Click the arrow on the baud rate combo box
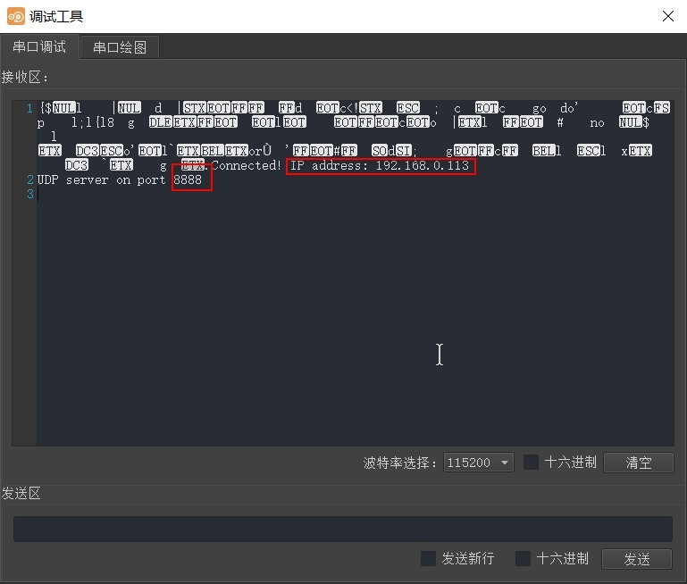Screen dimensions: 687x584 click(x=506, y=463)
